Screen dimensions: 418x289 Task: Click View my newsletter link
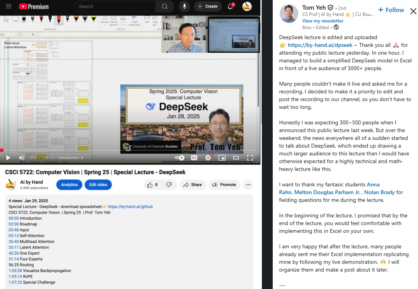pyautogui.click(x=323, y=21)
